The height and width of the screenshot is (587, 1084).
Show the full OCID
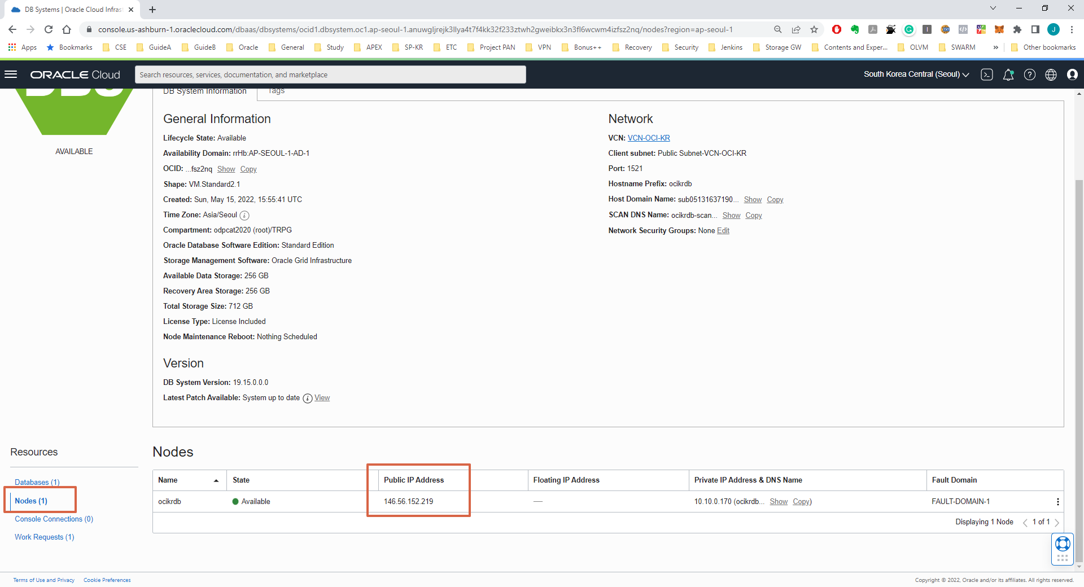tap(226, 169)
